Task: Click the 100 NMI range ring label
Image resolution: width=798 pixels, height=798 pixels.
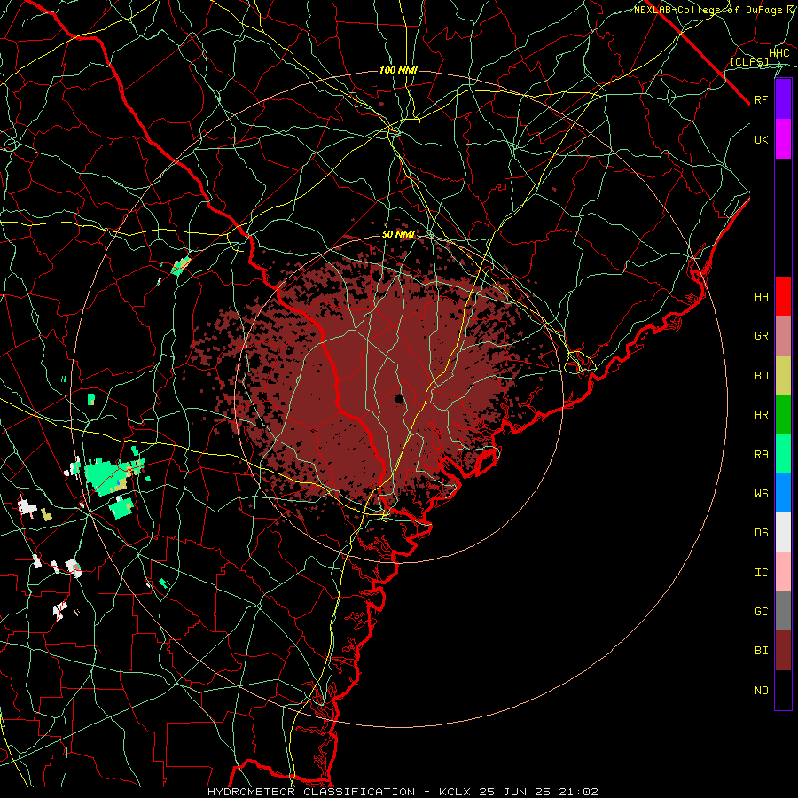Action: pyautogui.click(x=398, y=70)
